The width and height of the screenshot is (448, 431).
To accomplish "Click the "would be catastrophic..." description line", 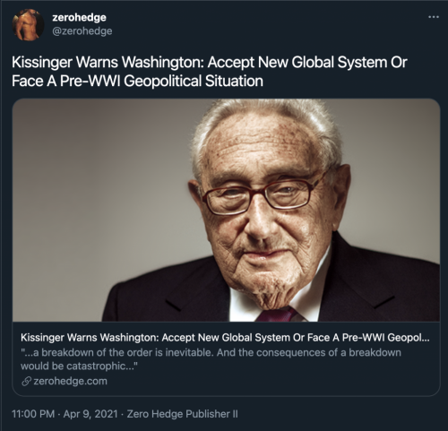I will [x=79, y=366].
